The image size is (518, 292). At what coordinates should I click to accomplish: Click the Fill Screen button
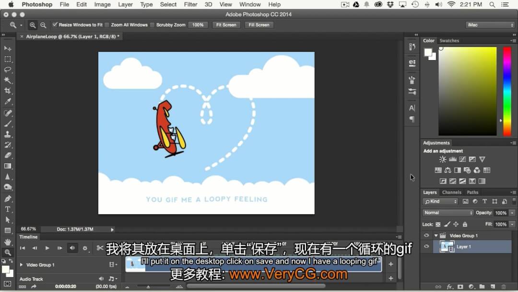pyautogui.click(x=259, y=25)
